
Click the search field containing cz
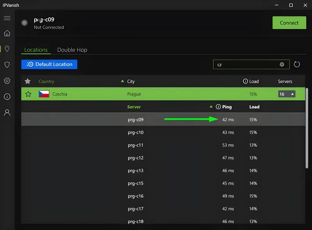(251, 64)
